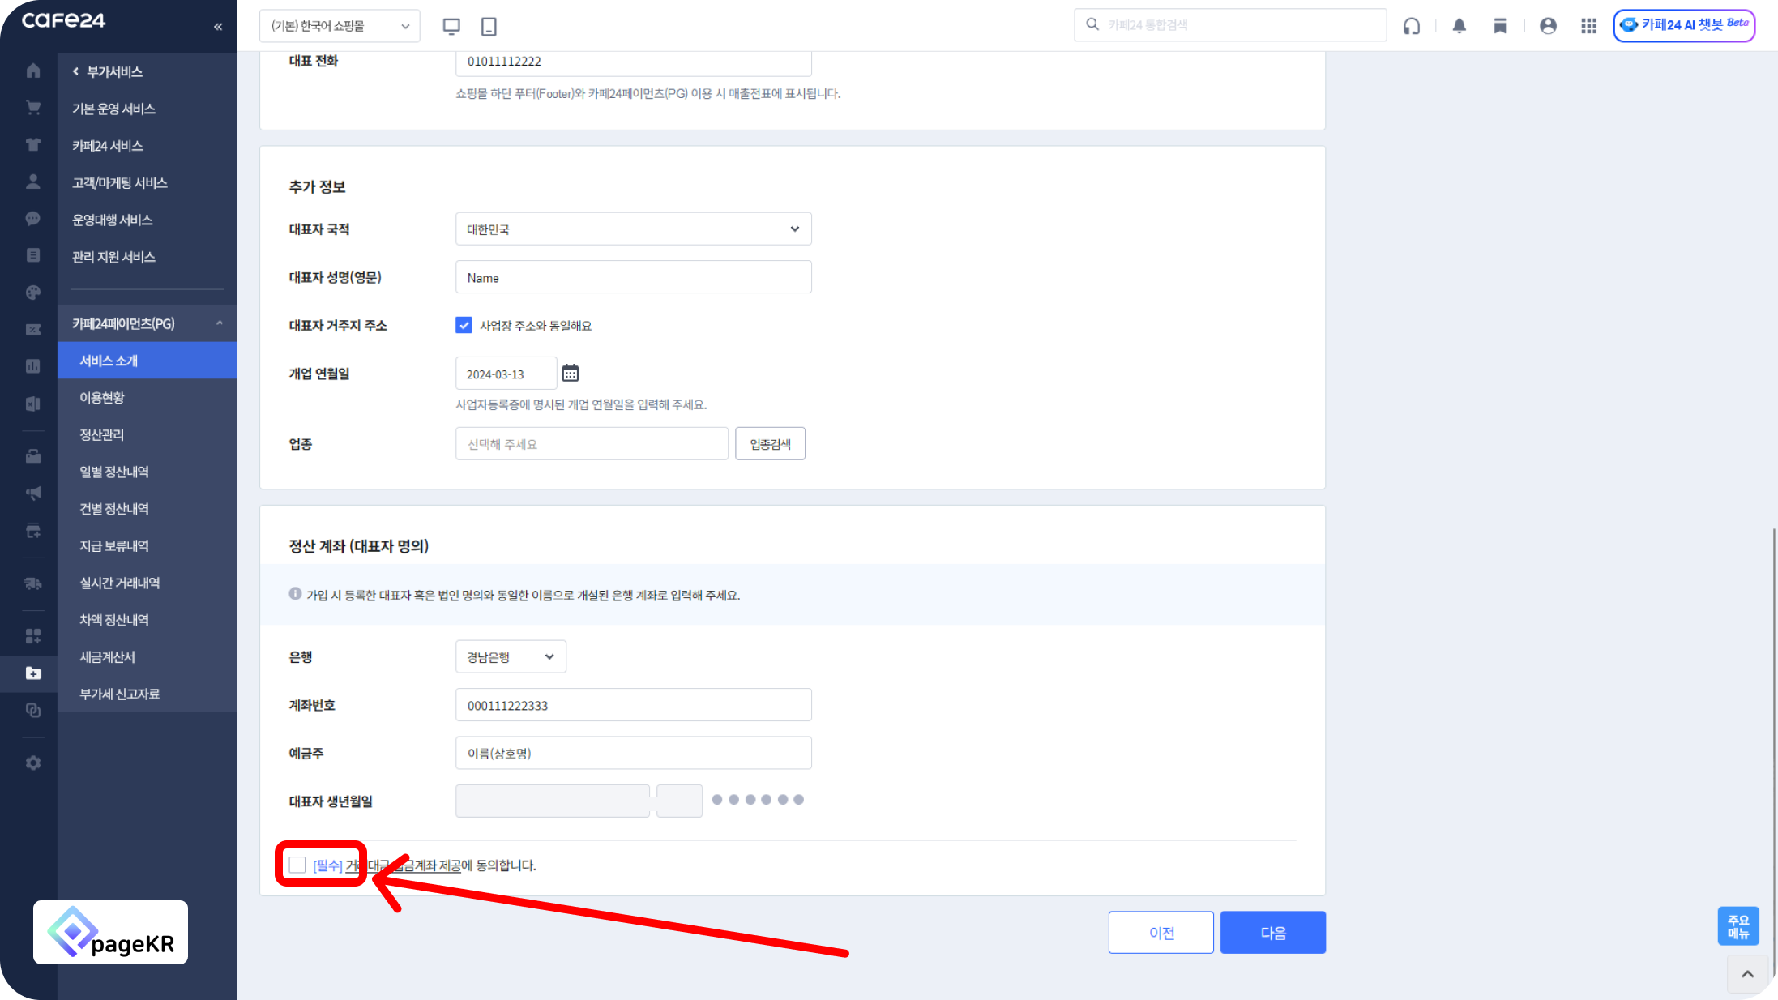This screenshot has height=1000, width=1778.
Task: Open the apps grid icon
Action: (x=1588, y=26)
